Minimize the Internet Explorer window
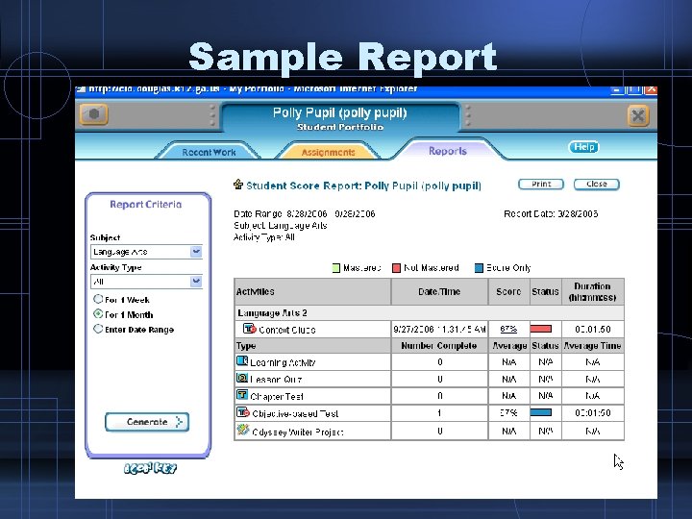This screenshot has width=692, height=519. click(x=616, y=90)
